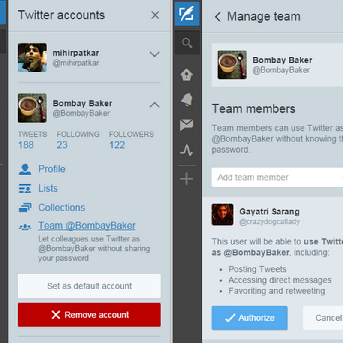The height and width of the screenshot is (343, 343).
Task: Go back from Manage team
Action: click(x=218, y=17)
